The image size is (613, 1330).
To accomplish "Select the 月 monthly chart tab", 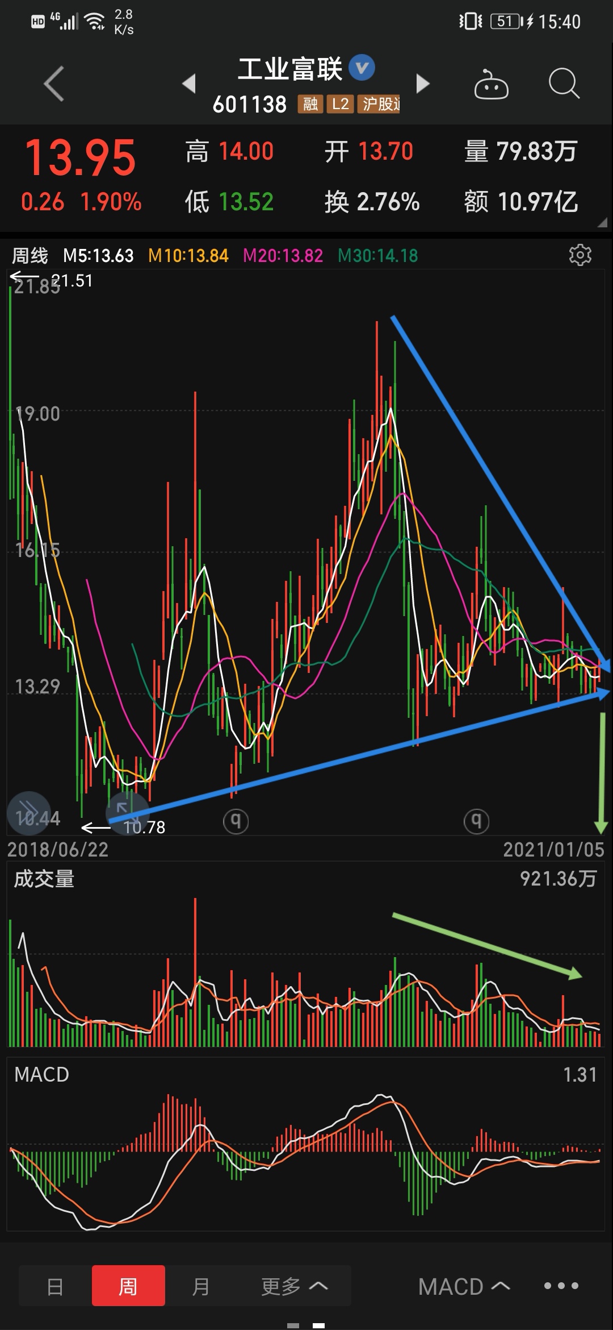I will pyautogui.click(x=201, y=1287).
